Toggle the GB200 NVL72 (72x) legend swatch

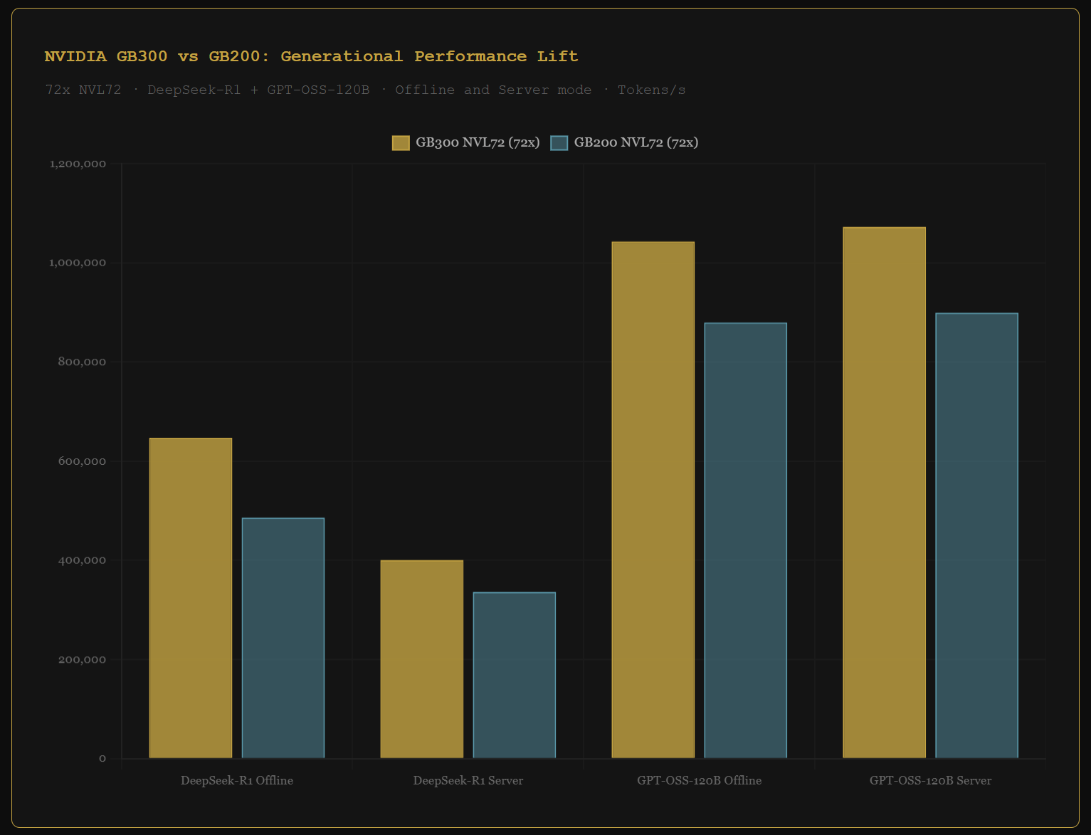tap(559, 143)
